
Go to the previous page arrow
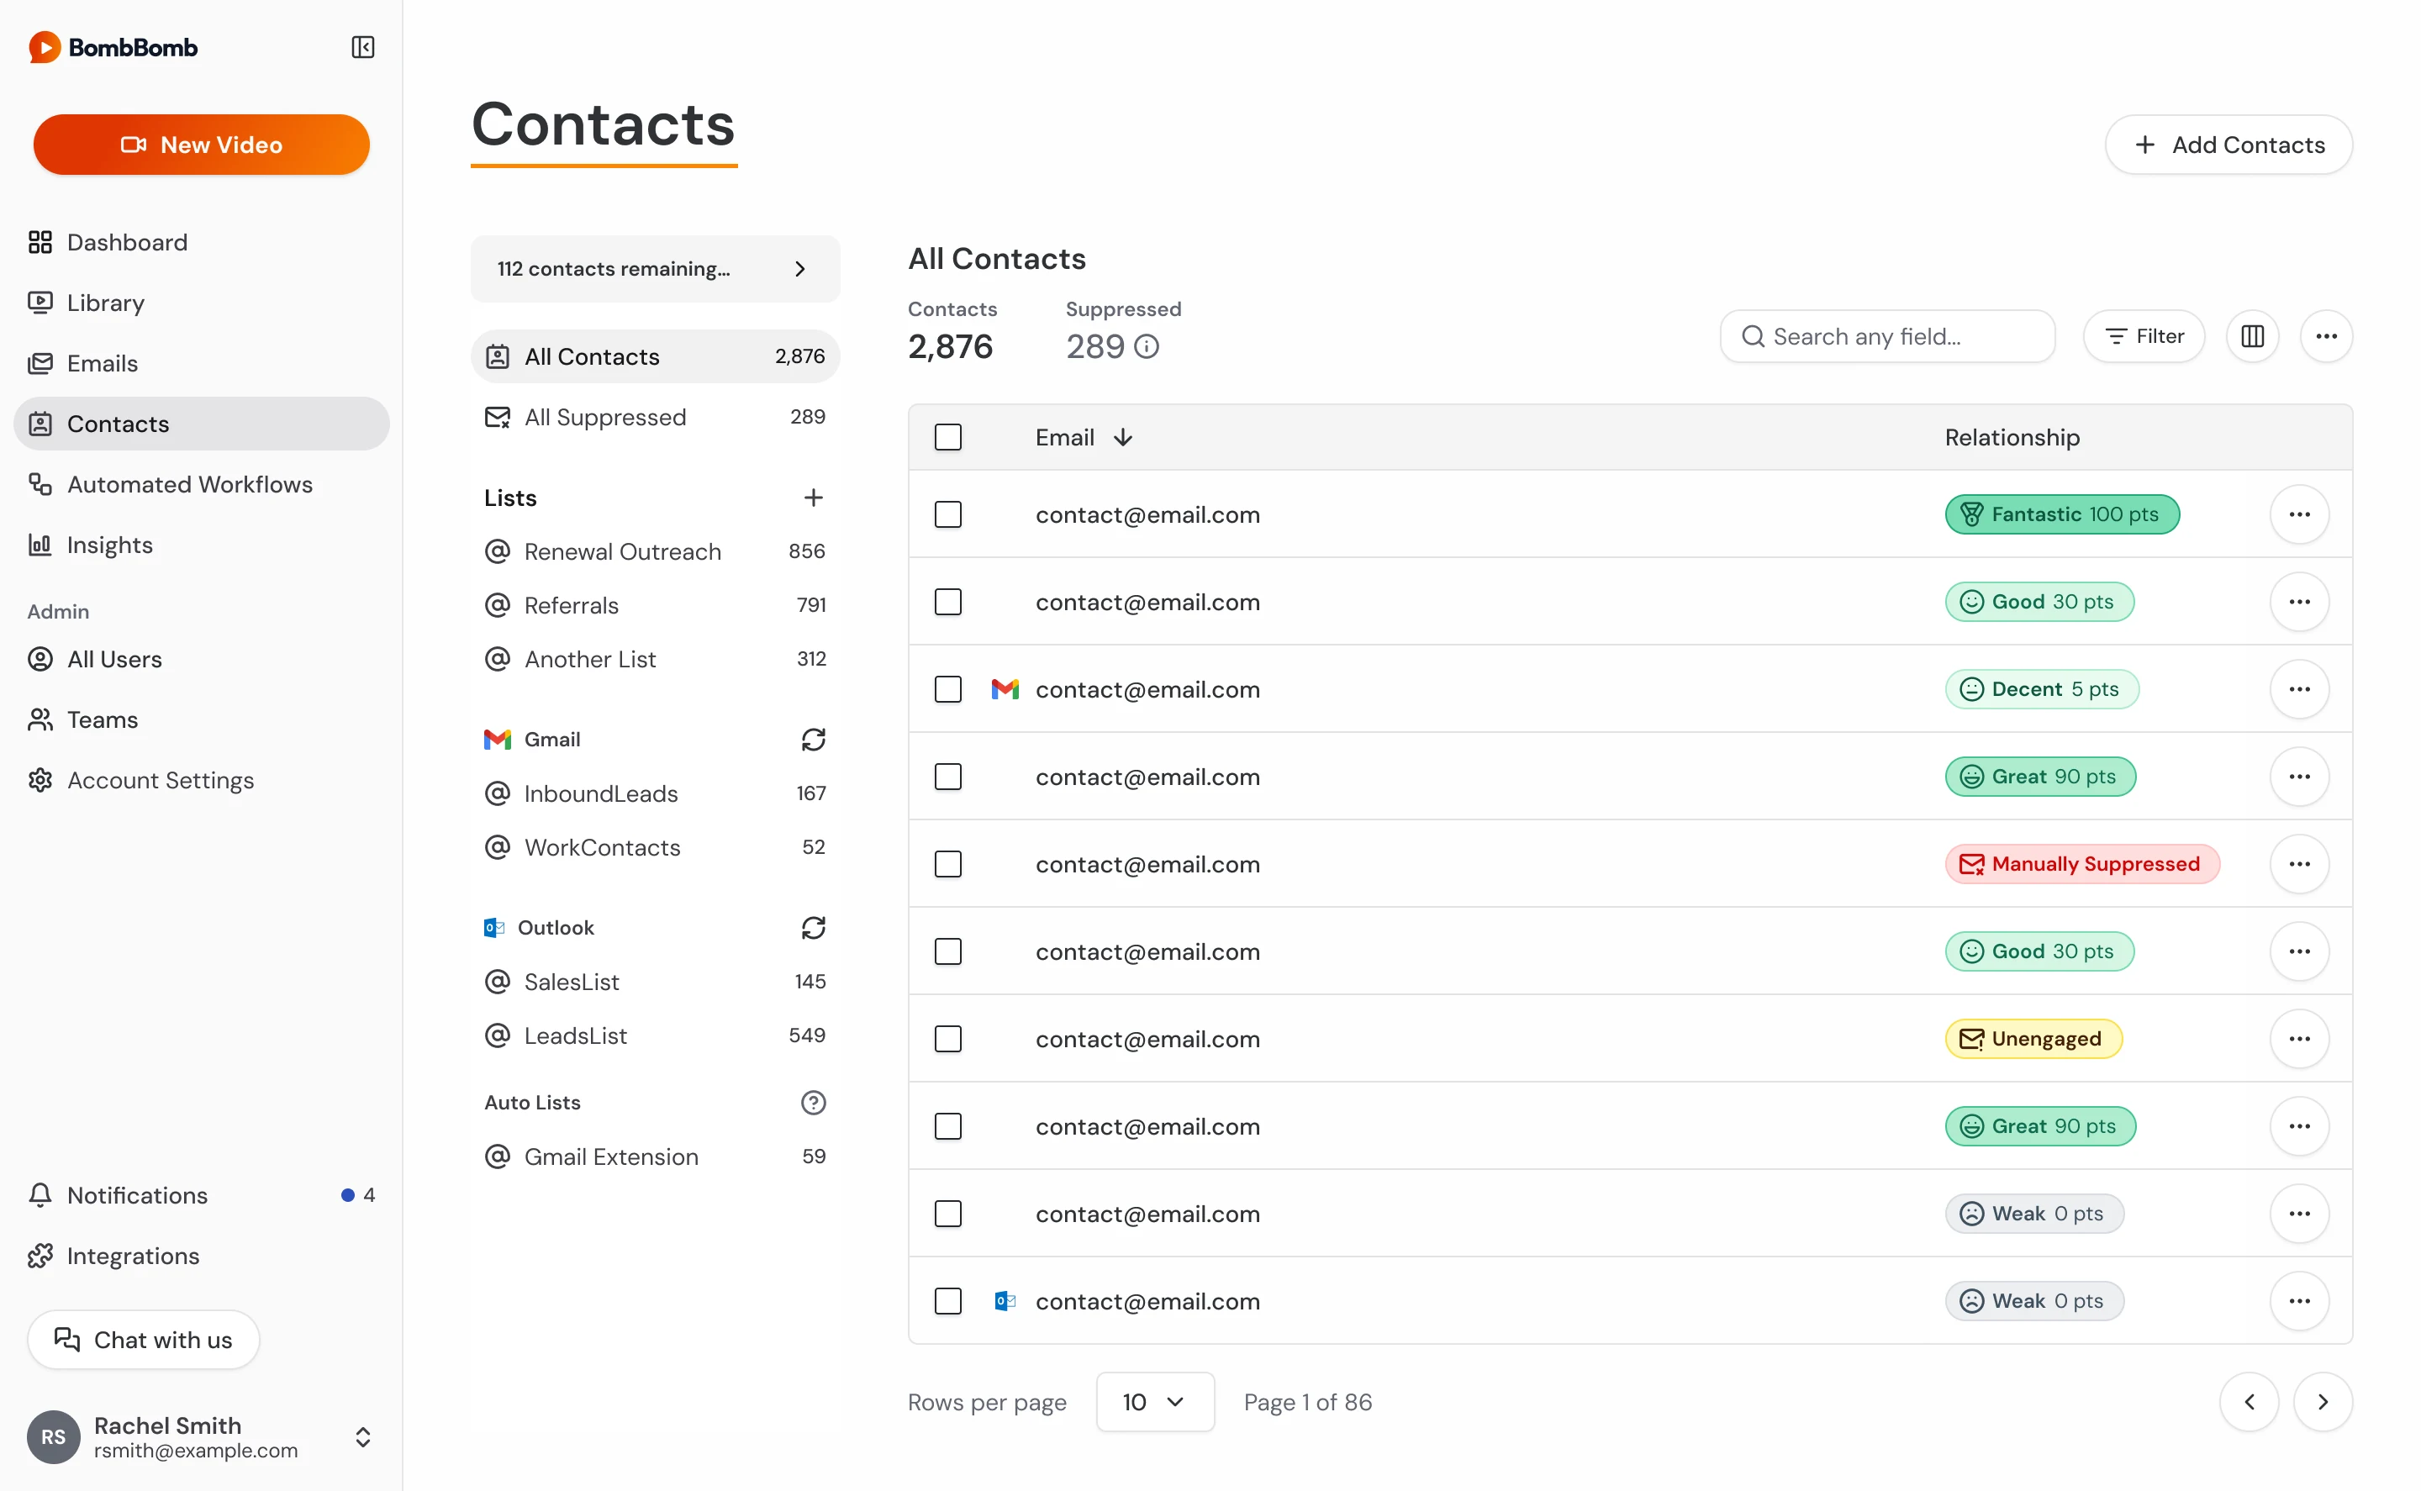[x=2250, y=1402]
